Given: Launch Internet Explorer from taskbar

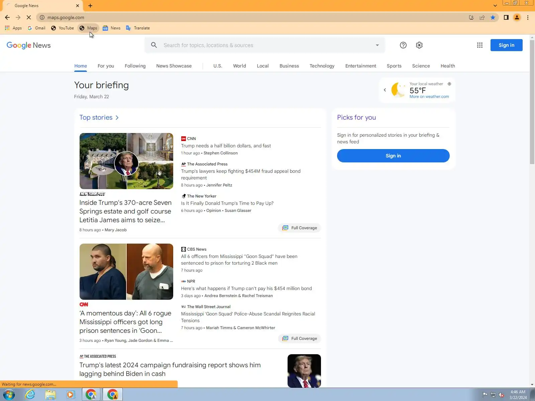Looking at the screenshot, I should pyautogui.click(x=30, y=395).
